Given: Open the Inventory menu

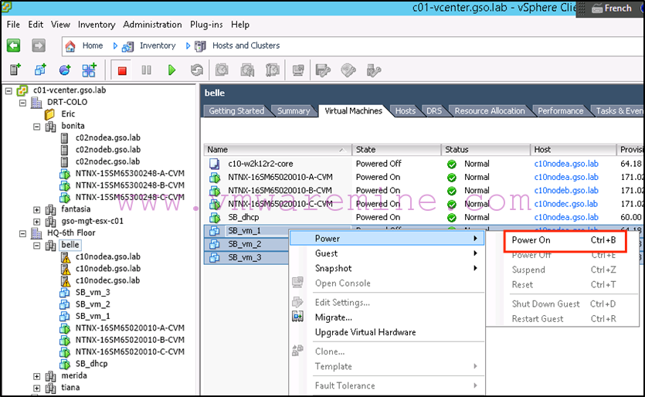Looking at the screenshot, I should coord(97,25).
